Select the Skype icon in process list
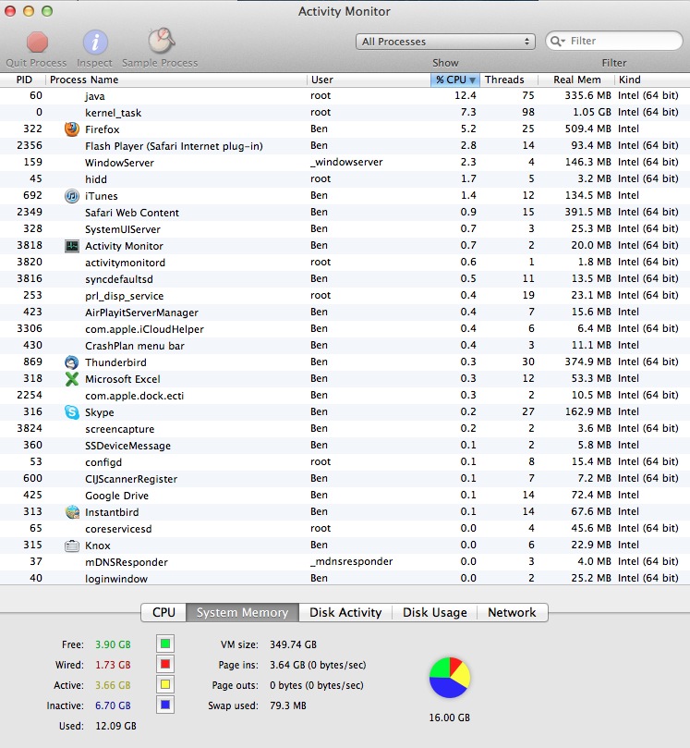This screenshot has width=690, height=748. (x=72, y=412)
